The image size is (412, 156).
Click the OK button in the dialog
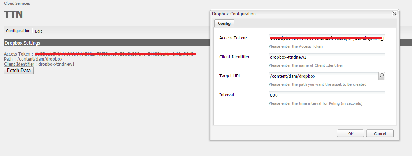pos(351,133)
